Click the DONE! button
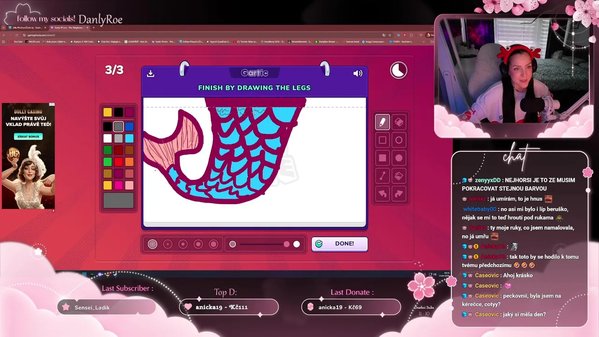This screenshot has height=337, width=599. 340,244
